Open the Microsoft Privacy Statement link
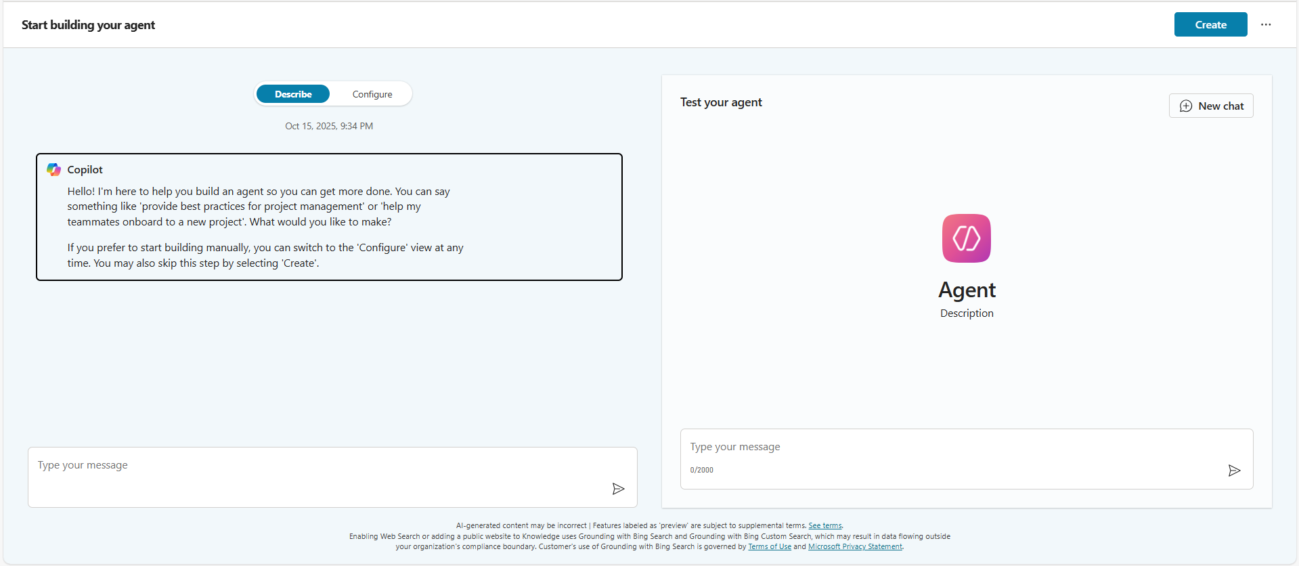The image size is (1299, 566). 854,546
